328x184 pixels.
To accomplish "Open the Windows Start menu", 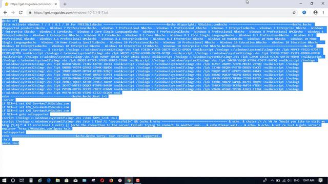I will [4, 180].
